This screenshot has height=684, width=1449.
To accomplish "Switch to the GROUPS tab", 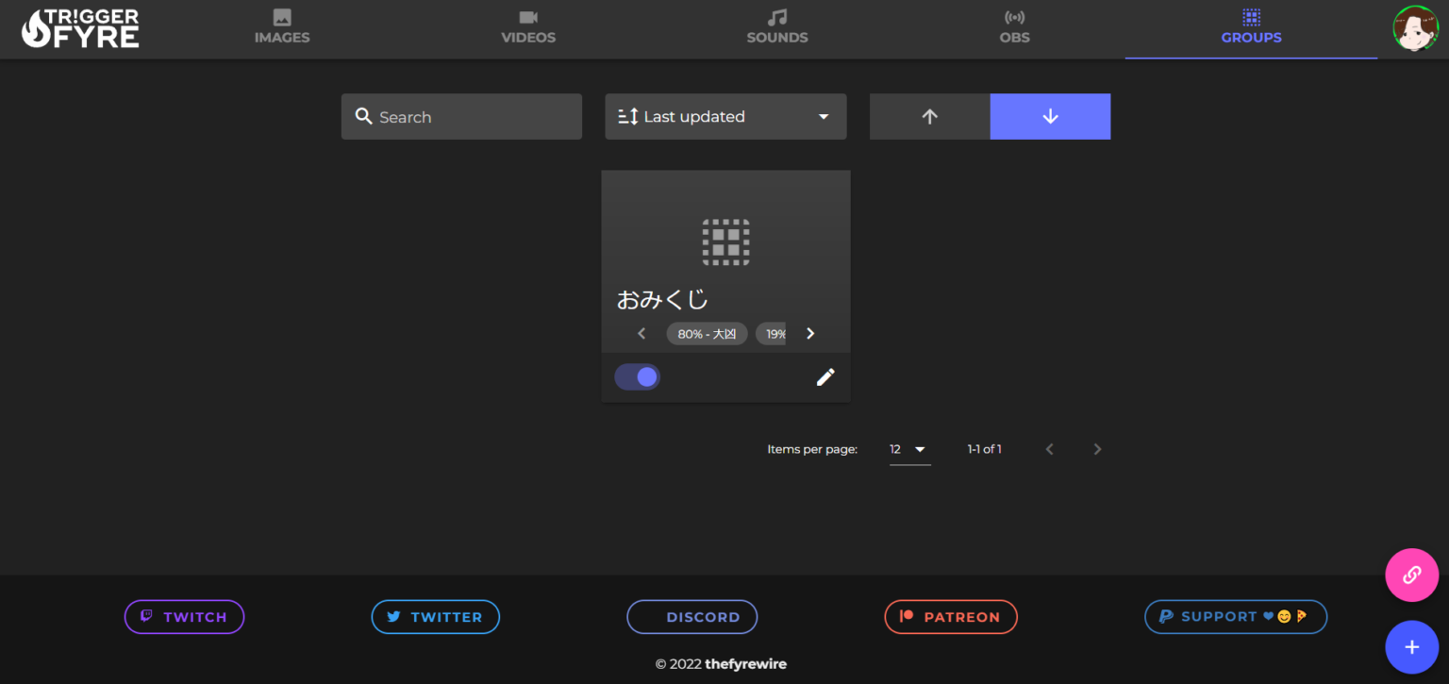I will (x=1251, y=28).
